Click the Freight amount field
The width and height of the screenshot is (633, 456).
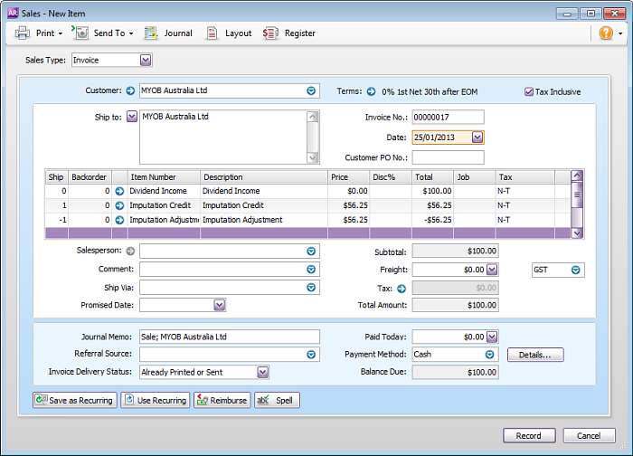click(449, 270)
